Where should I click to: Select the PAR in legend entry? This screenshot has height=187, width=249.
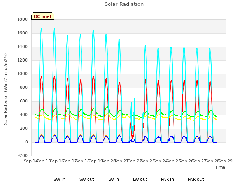[163, 180]
